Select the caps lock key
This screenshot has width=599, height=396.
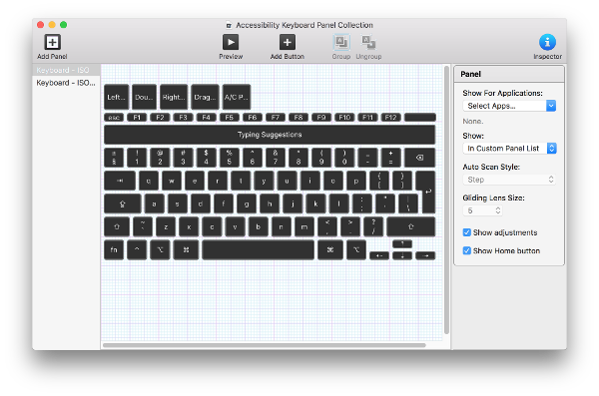point(123,203)
